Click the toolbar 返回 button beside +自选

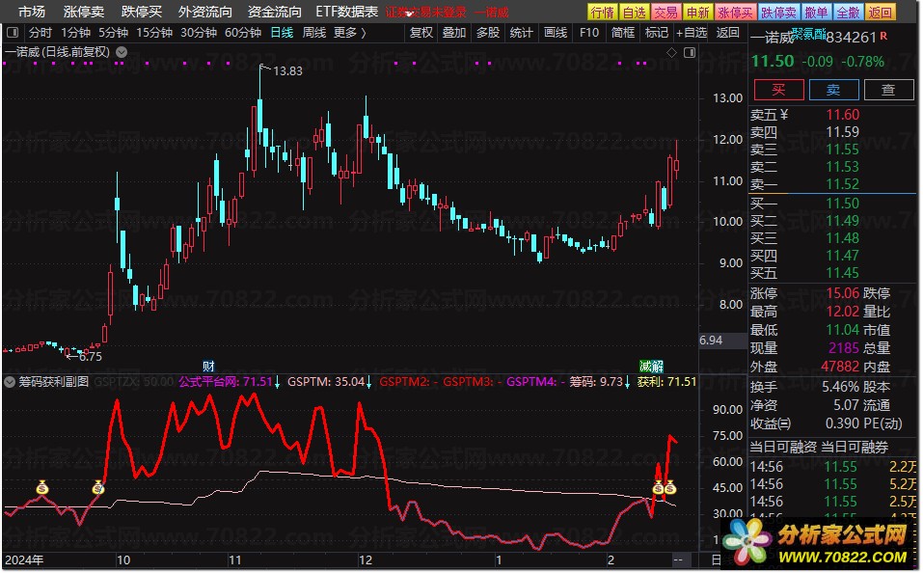[x=727, y=33]
